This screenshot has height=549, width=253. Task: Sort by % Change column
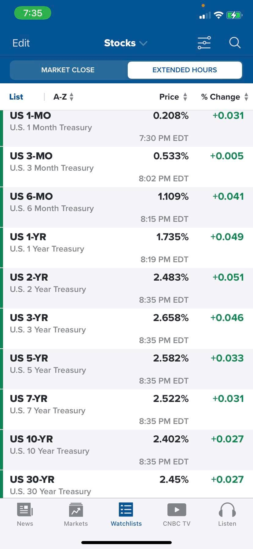click(225, 97)
